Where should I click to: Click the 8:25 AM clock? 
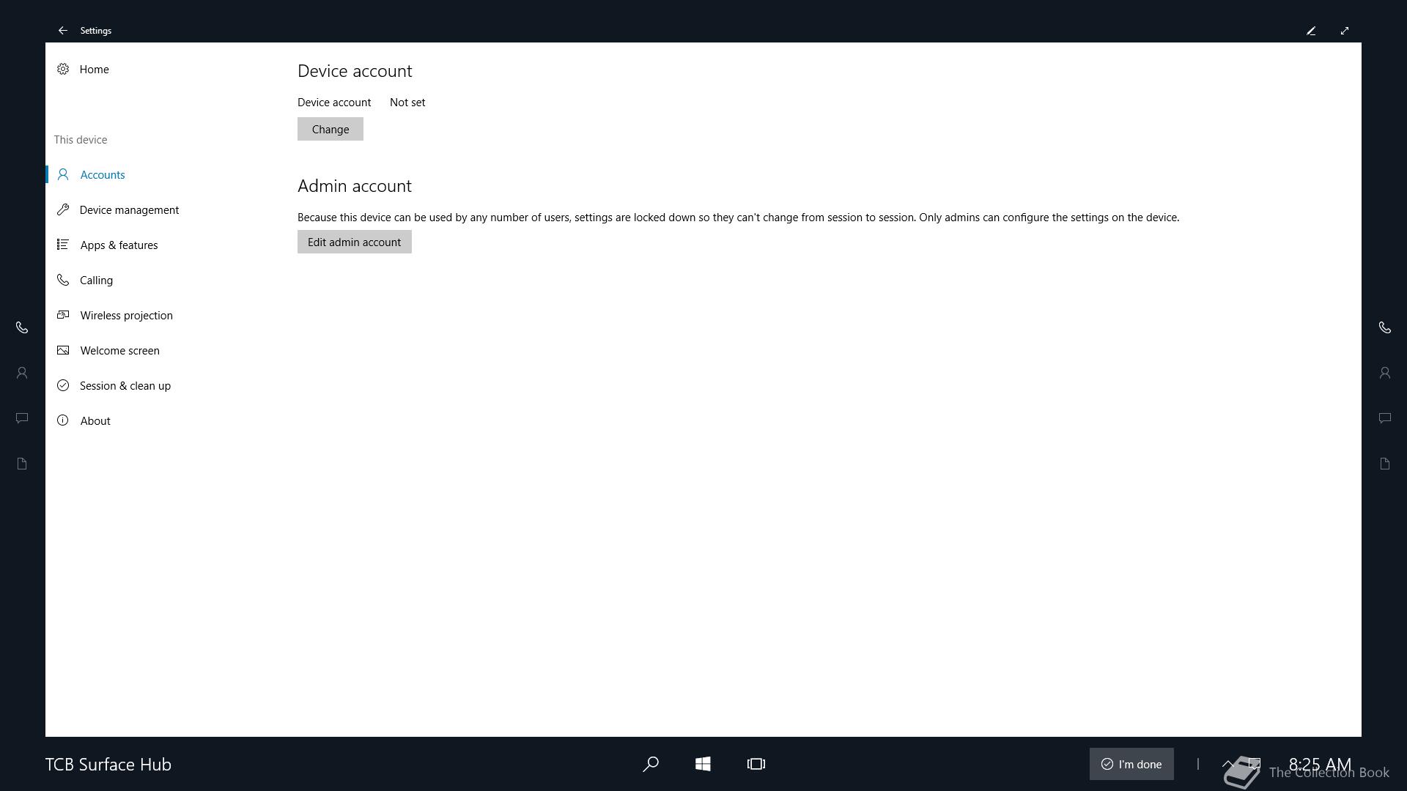[1320, 765]
